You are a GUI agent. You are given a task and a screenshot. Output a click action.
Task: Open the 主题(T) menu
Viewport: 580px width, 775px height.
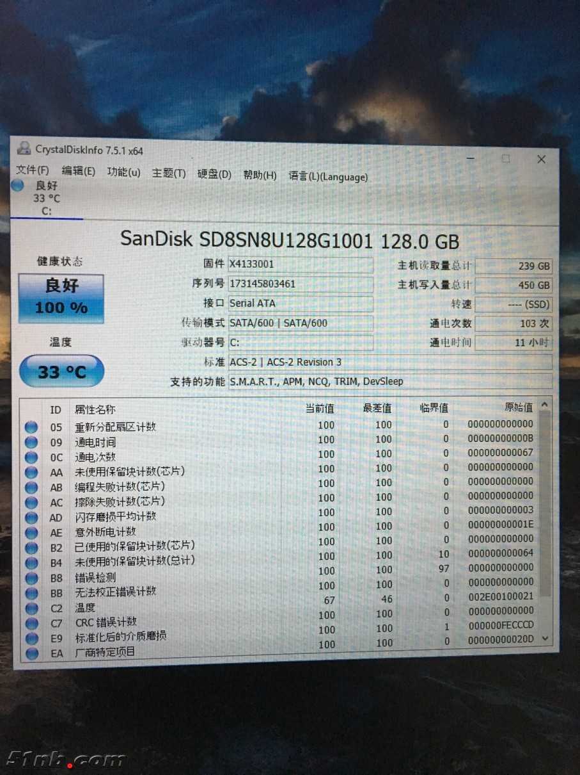click(169, 173)
